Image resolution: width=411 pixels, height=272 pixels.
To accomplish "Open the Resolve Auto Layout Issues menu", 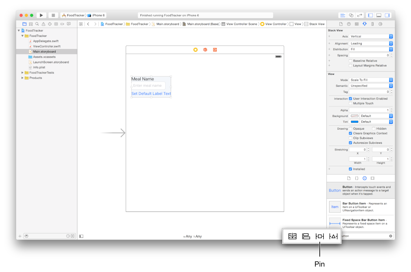I will (333, 236).
